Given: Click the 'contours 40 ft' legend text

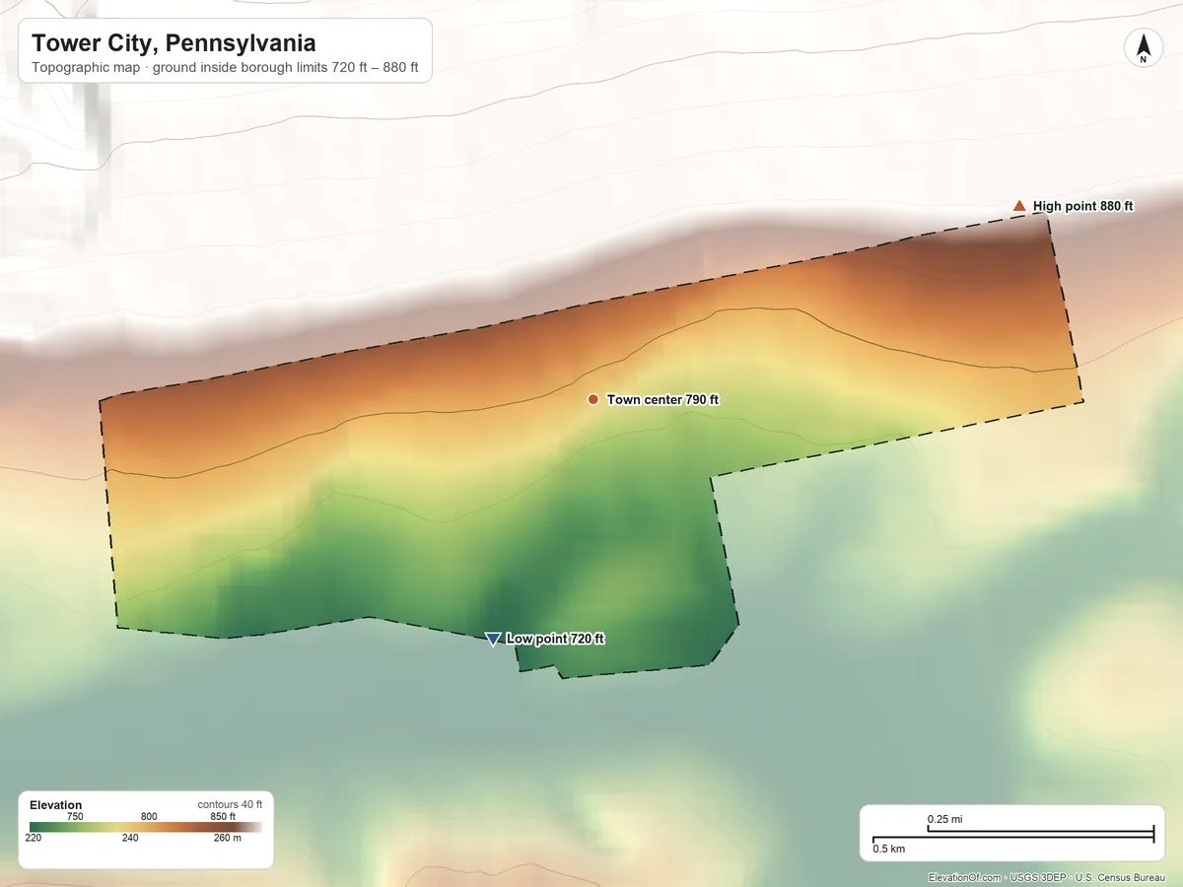Looking at the screenshot, I should point(230,805).
